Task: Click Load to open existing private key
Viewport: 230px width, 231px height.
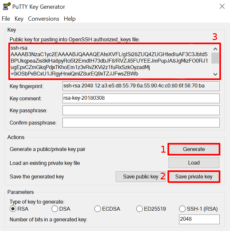Action: 194,163
